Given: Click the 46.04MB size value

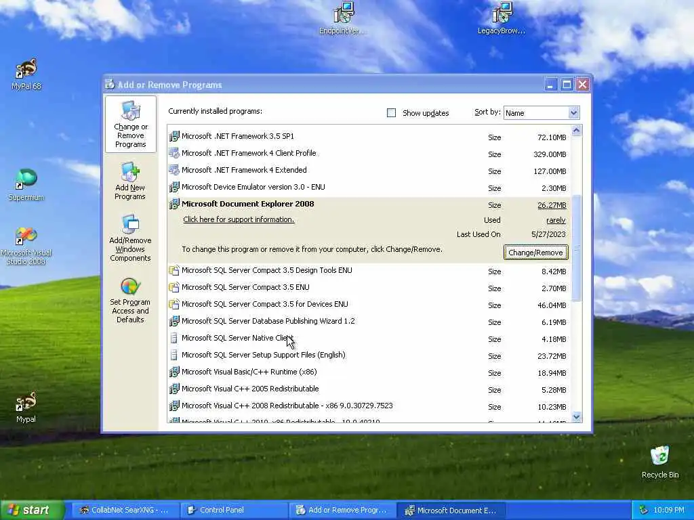Looking at the screenshot, I should tap(552, 305).
